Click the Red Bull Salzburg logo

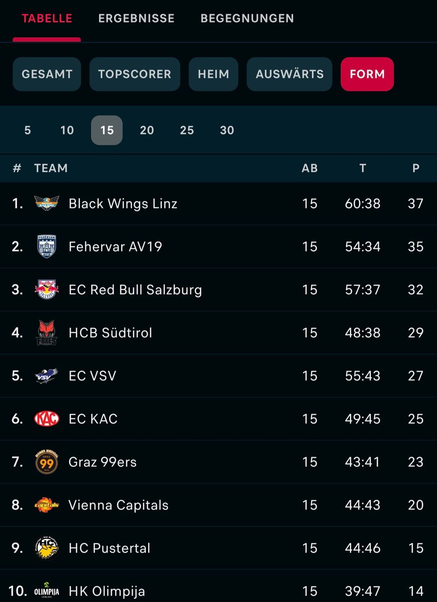(47, 289)
